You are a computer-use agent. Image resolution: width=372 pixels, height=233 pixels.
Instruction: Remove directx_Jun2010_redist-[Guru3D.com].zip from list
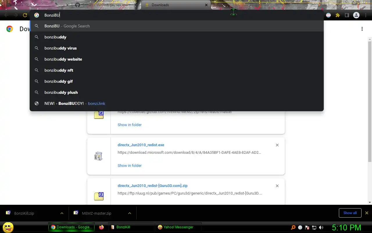pos(277,186)
